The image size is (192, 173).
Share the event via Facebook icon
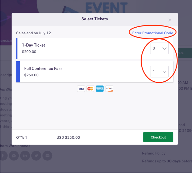[x=3, y=156]
